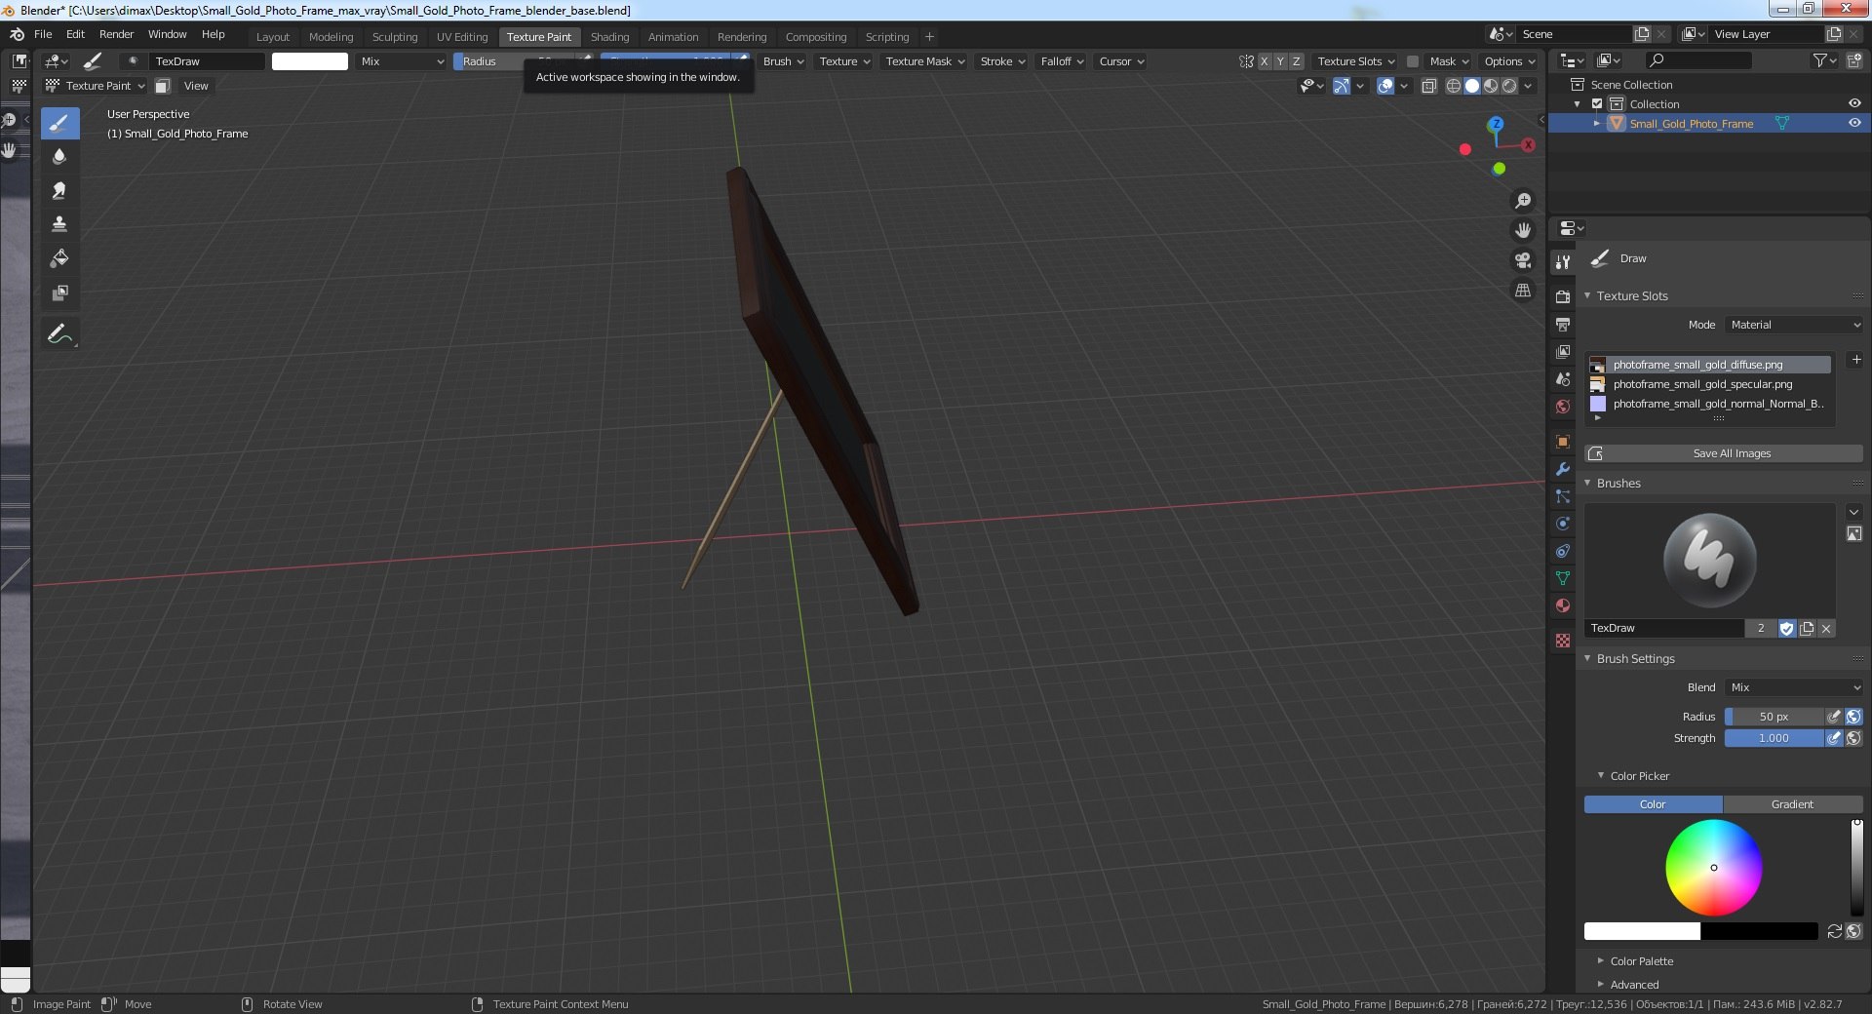The width and height of the screenshot is (1872, 1014).
Task: Click the viewport zoom magnifier icon
Action: (x=1522, y=201)
